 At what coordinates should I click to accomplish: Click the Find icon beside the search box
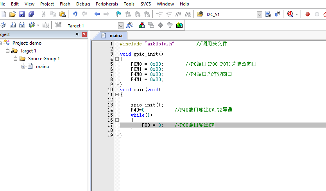point(268,14)
